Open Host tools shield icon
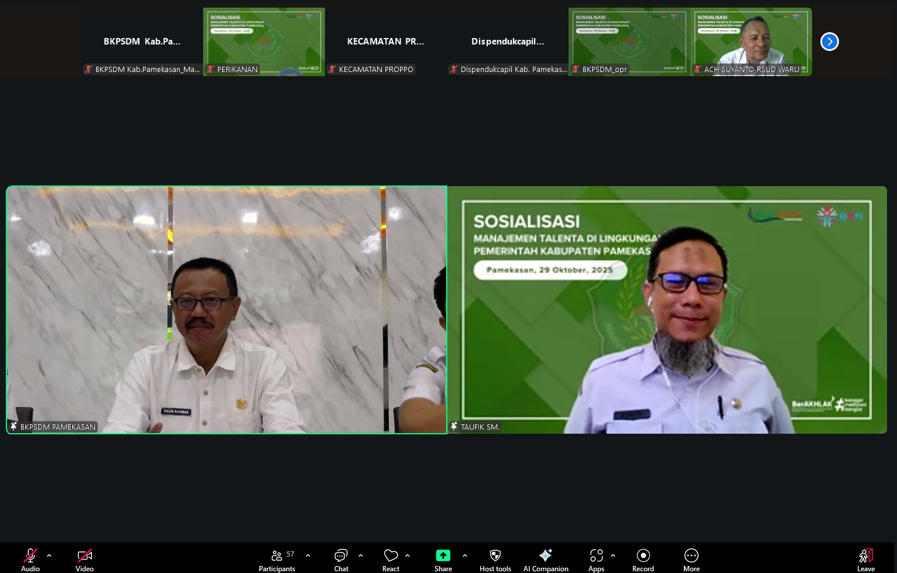Image resolution: width=897 pixels, height=573 pixels. click(495, 559)
